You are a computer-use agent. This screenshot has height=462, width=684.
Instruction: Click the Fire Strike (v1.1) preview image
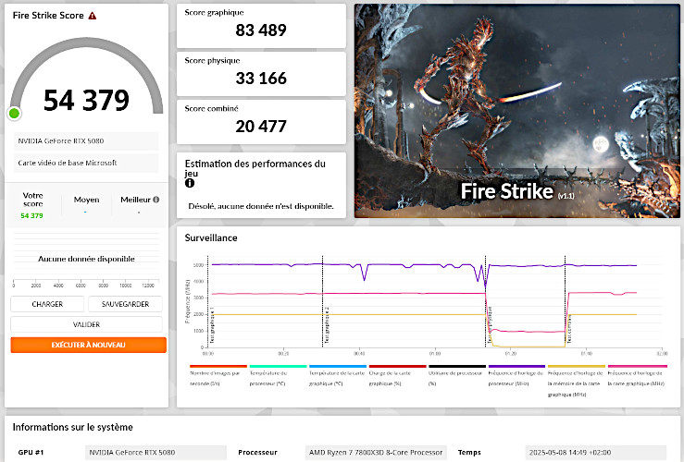[516, 111]
